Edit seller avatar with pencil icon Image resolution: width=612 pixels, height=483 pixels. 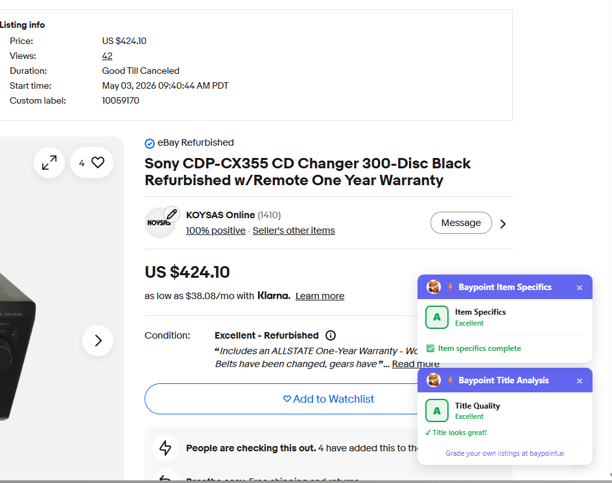coord(171,214)
